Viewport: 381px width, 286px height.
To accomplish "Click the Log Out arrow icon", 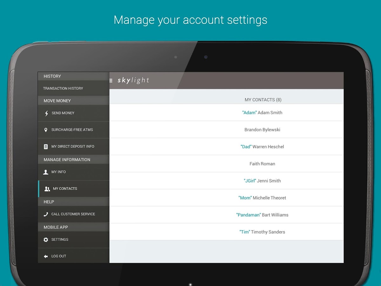I will pyautogui.click(x=46, y=256).
